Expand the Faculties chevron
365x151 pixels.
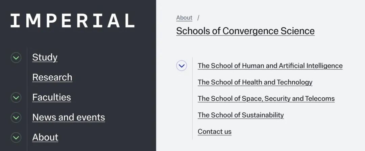point(16,98)
